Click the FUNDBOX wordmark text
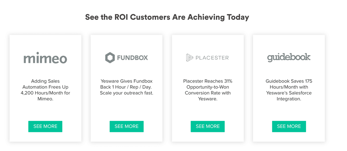Screen dimensions: 347x151 [133, 58]
